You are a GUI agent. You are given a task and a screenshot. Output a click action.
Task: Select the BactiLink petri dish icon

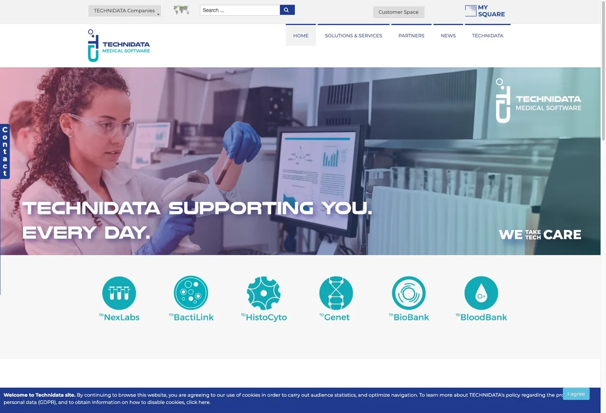tap(191, 293)
